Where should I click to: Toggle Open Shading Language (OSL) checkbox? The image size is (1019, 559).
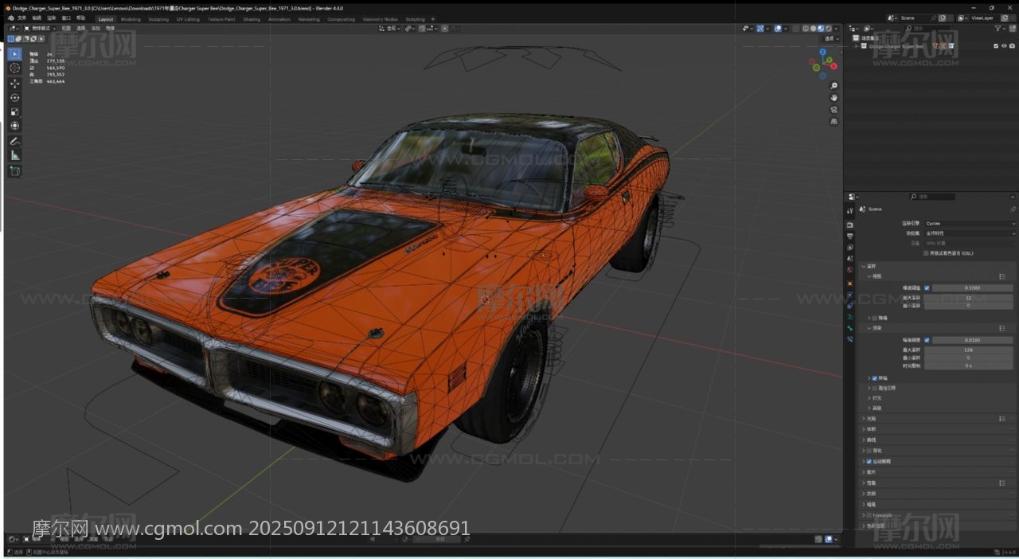pyautogui.click(x=926, y=253)
